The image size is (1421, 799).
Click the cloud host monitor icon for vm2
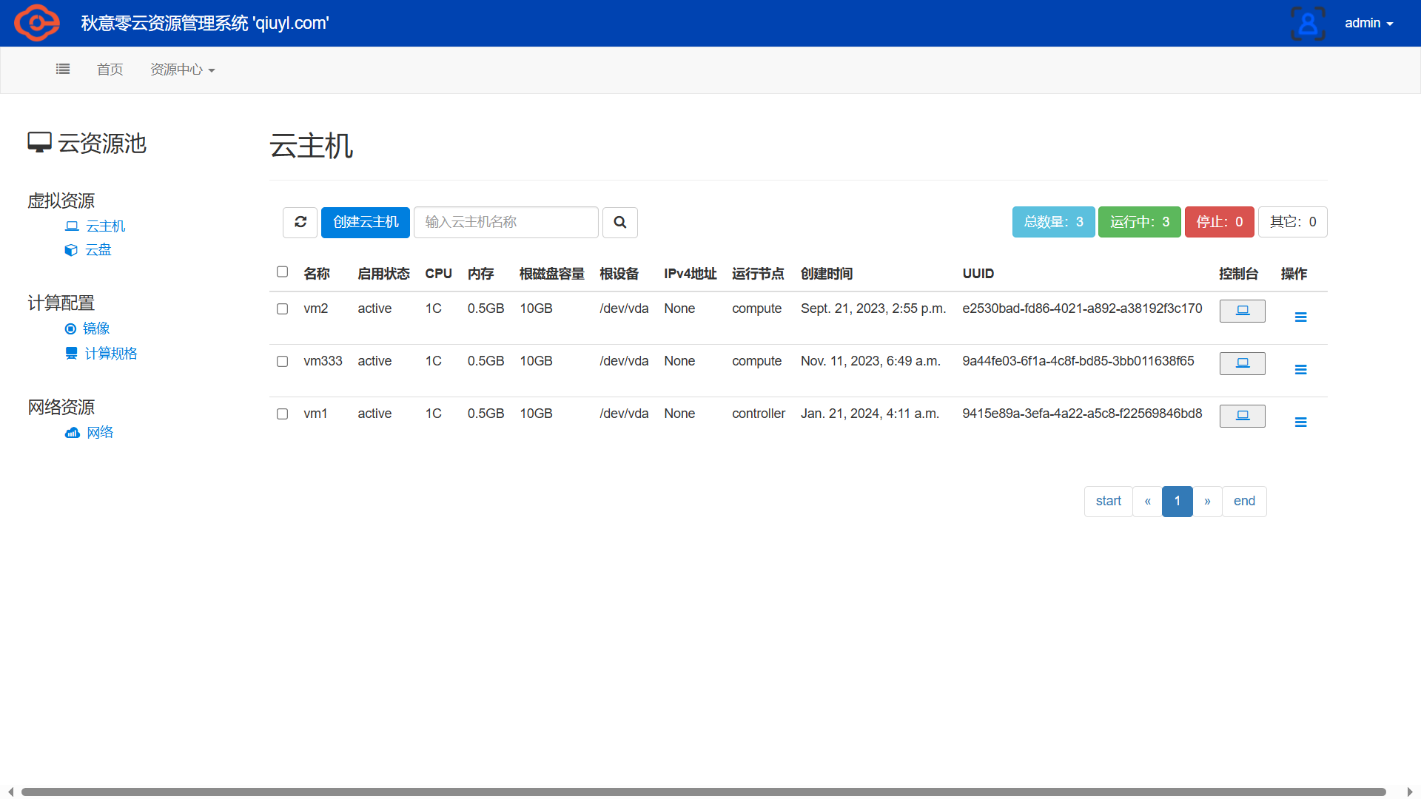[x=1243, y=309]
